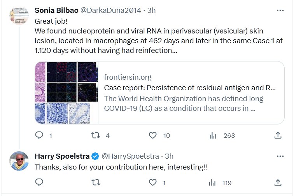Click the Sonia Bilbao display name
This screenshot has width=301, height=196.
[x=56, y=10]
